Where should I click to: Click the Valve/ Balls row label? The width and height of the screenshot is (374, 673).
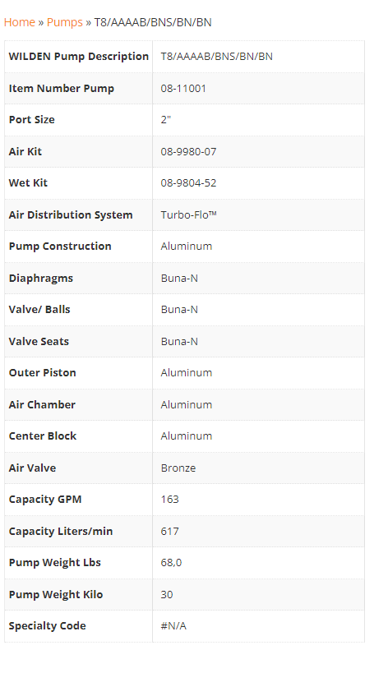click(39, 310)
